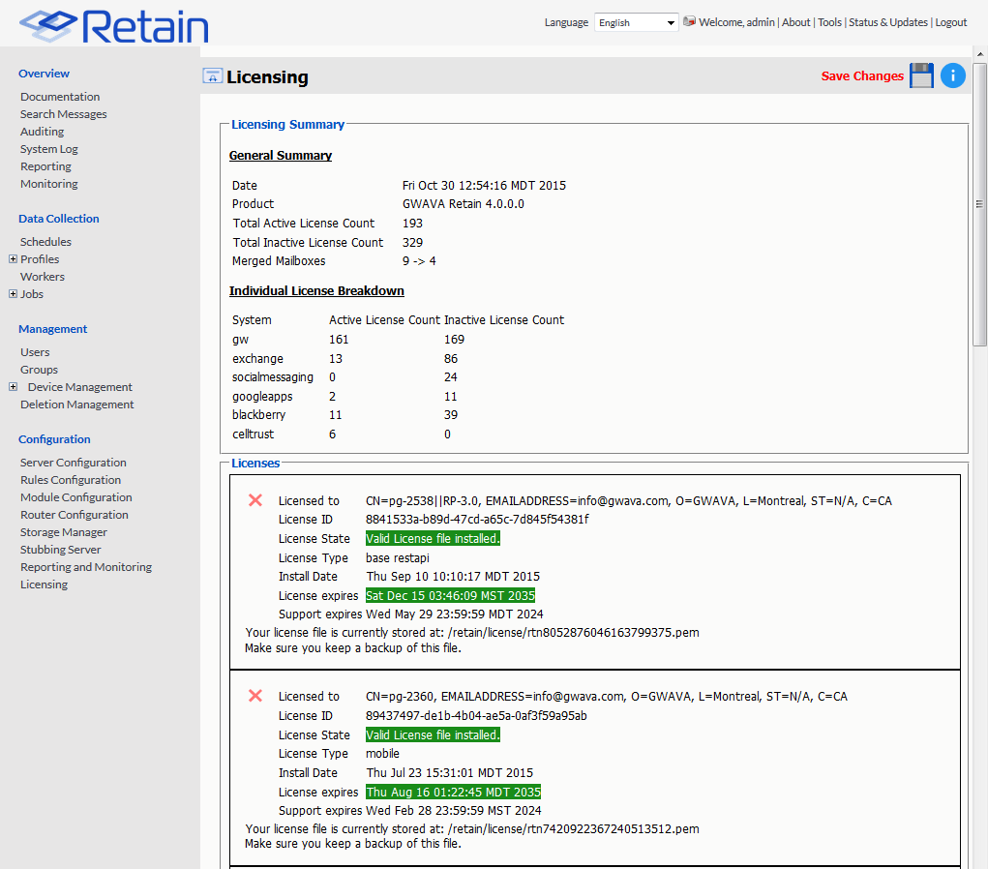Viewport: 988px width, 869px height.
Task: Open Rules Configuration in the sidebar
Action: (x=70, y=480)
